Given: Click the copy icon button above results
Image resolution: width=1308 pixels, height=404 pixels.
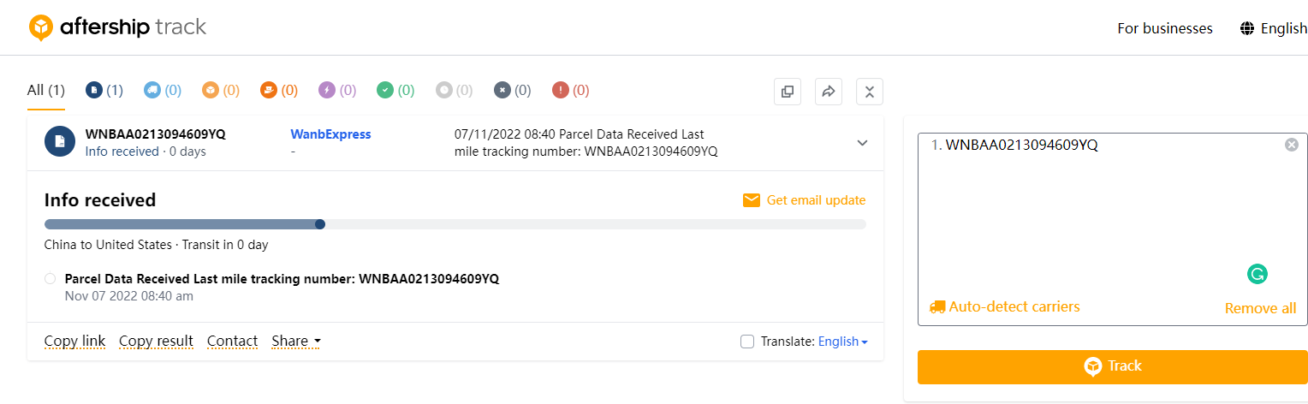Looking at the screenshot, I should 788,92.
